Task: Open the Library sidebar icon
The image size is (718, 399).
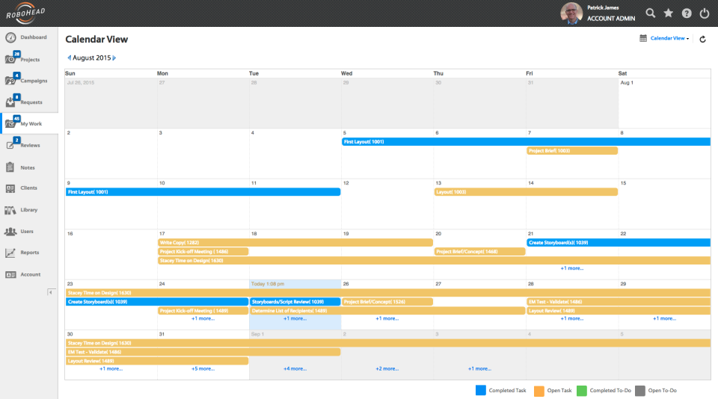Action: 28,210
